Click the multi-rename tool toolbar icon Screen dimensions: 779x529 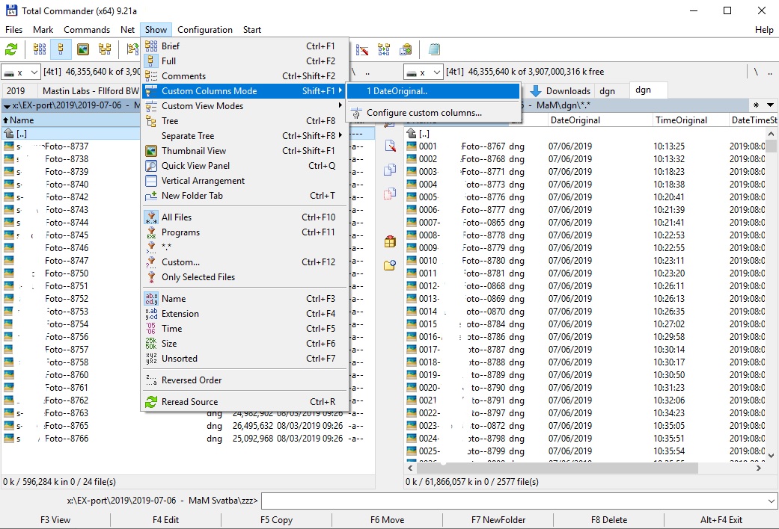[x=362, y=49]
